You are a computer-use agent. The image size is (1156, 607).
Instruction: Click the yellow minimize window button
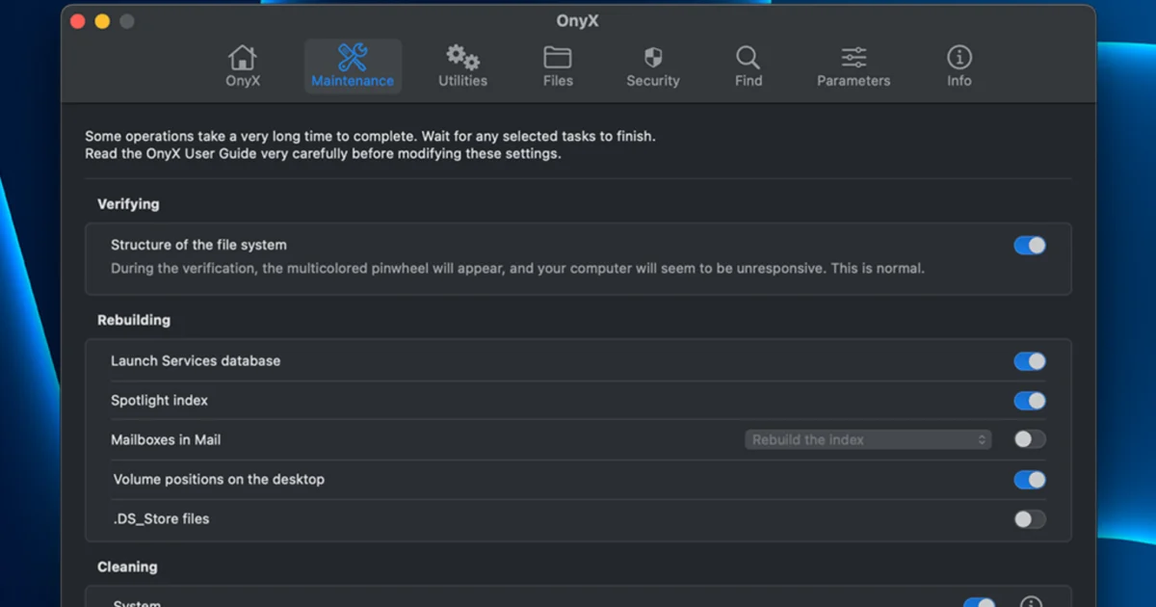pos(102,21)
